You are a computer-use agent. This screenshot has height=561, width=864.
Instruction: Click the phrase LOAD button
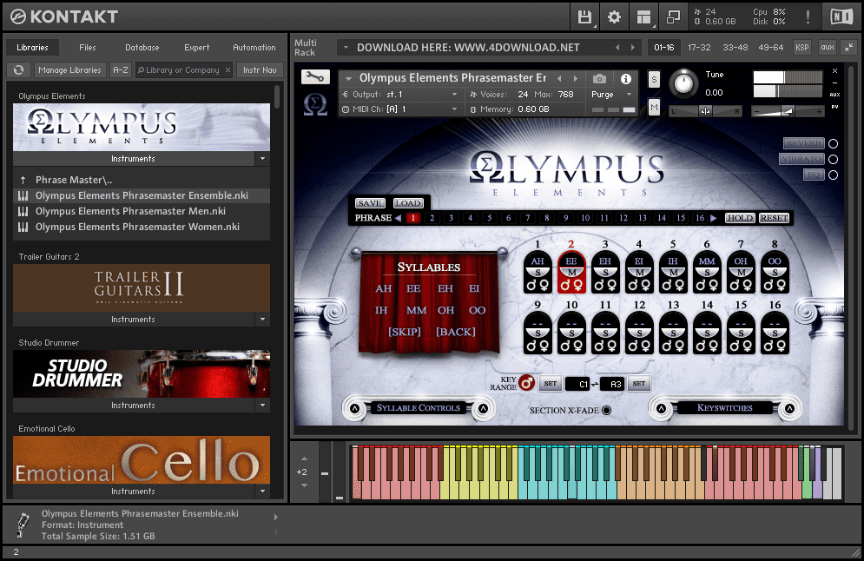coord(408,203)
